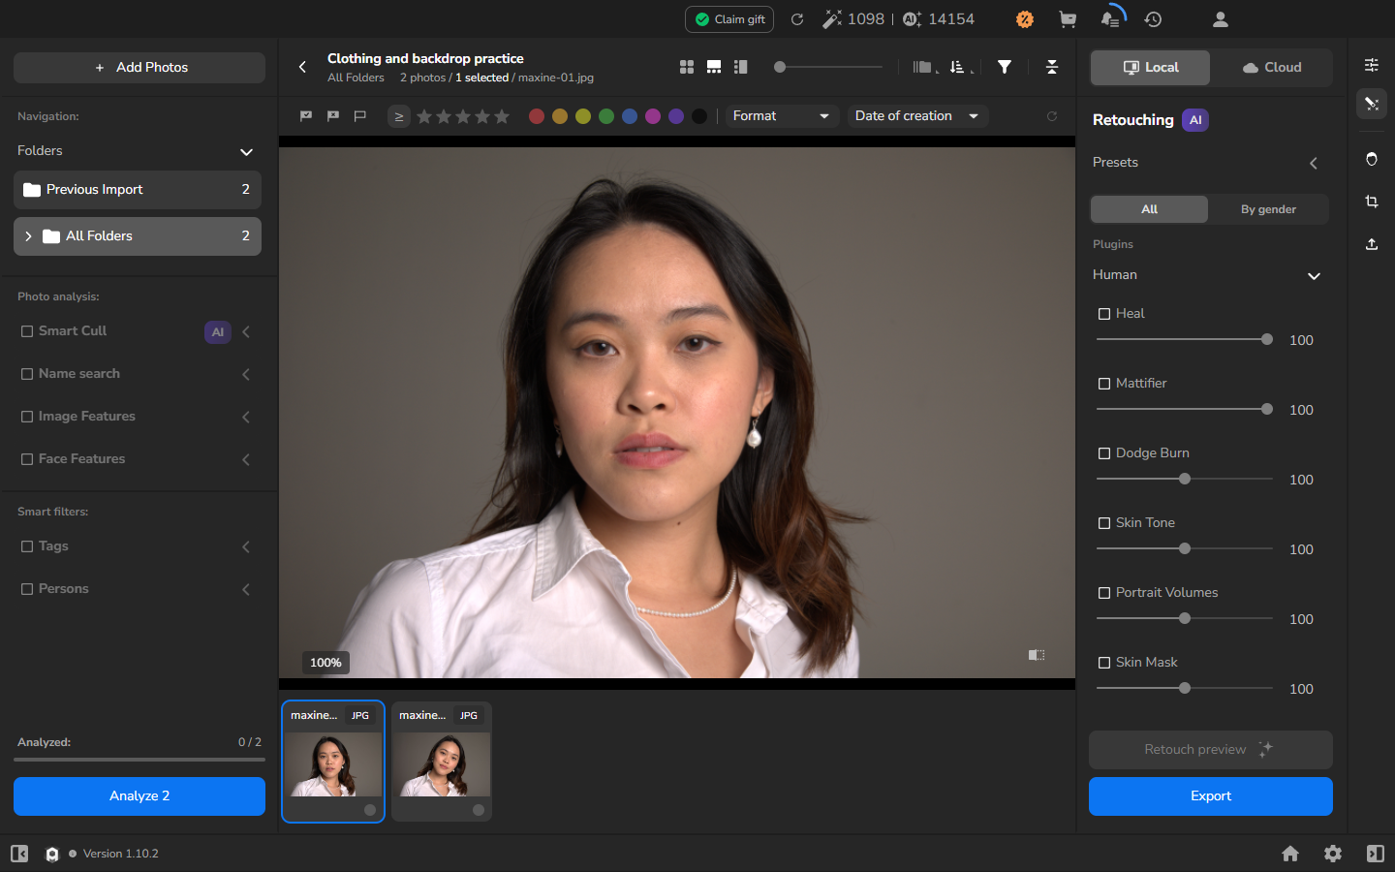The width and height of the screenshot is (1395, 872).
Task: Click the third star in rating filter
Action: click(463, 116)
